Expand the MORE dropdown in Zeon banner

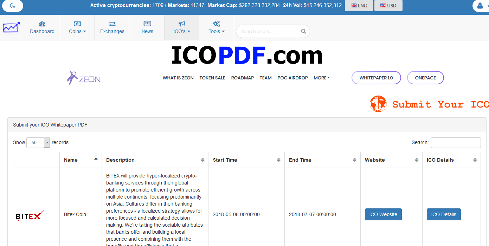[x=321, y=78]
